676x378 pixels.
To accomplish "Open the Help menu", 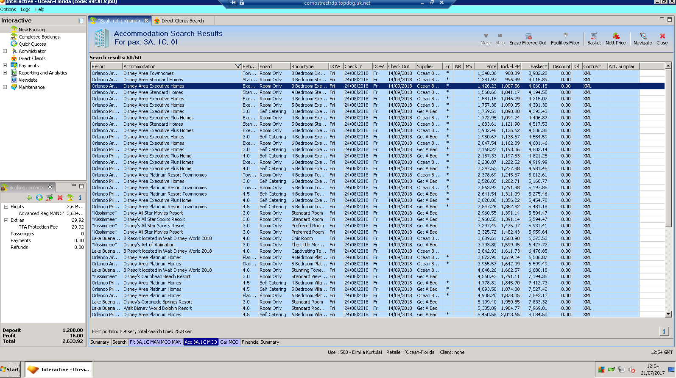I will point(40,9).
